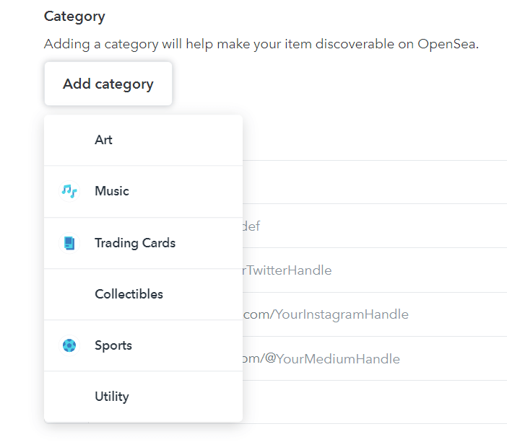
Task: Click the Category section heading
Action: [x=74, y=16]
